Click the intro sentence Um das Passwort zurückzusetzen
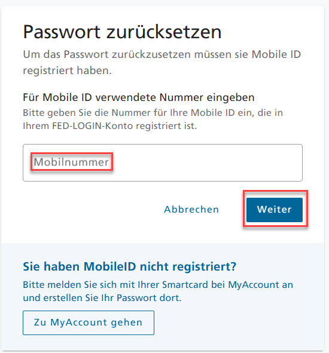Screen dimensions: 329x353 point(162,62)
